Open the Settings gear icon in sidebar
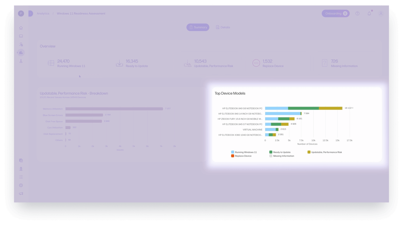This screenshot has width=403, height=225. (21, 185)
